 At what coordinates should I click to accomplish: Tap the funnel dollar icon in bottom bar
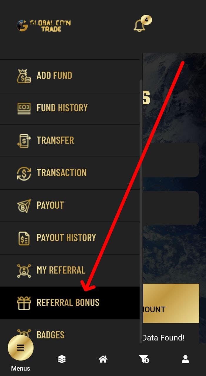(144, 359)
